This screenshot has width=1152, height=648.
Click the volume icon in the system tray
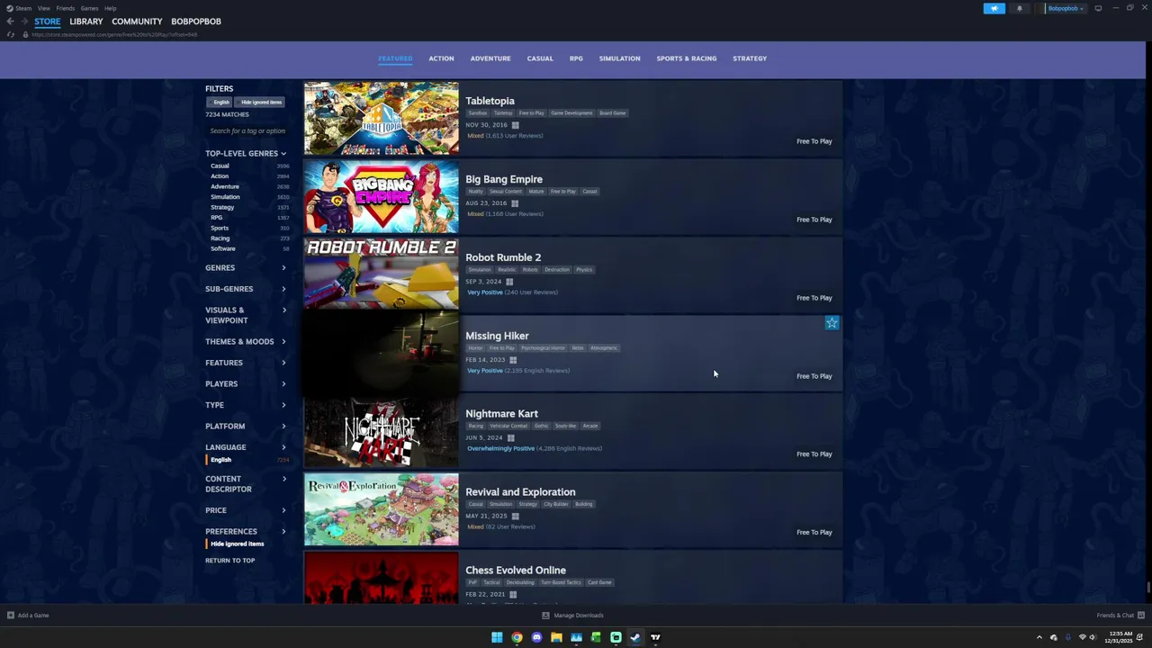tap(1093, 637)
